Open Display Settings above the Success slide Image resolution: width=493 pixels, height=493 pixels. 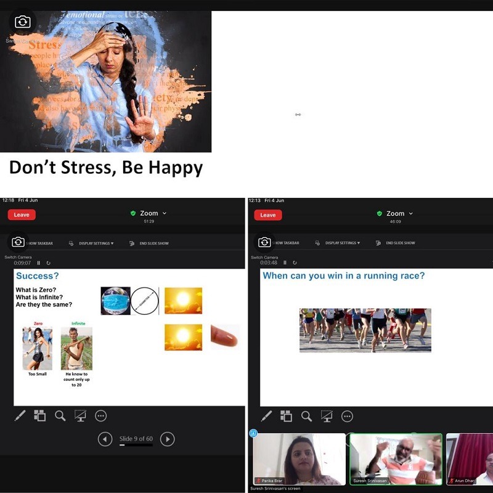[x=94, y=243]
